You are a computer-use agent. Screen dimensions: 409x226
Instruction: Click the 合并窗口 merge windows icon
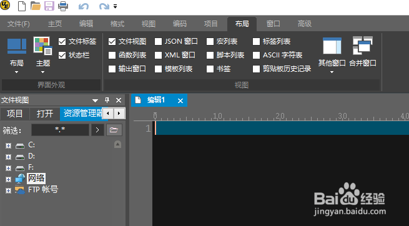[363, 46]
